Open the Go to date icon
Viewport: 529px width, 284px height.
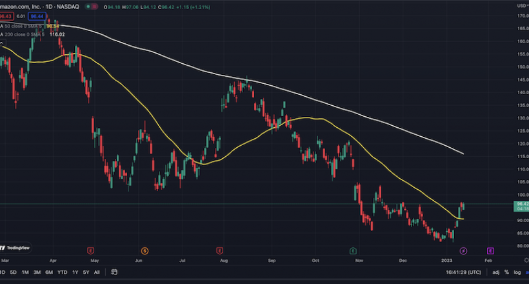[x=114, y=272]
